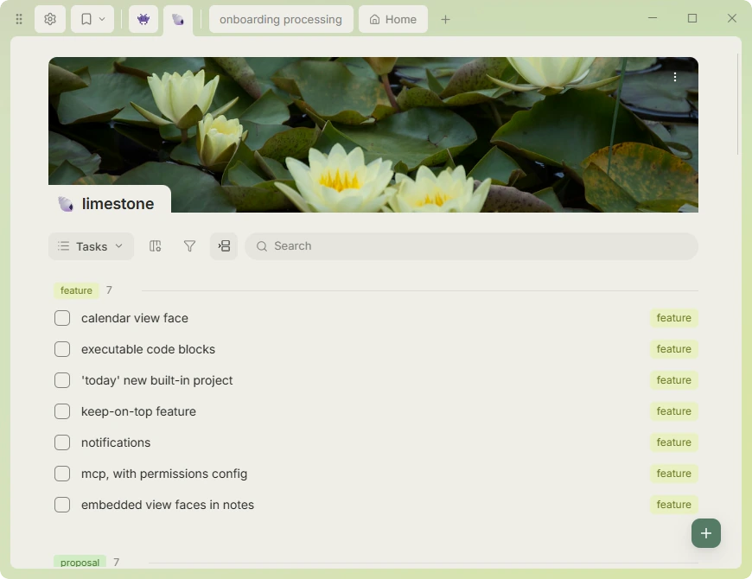Screen dimensions: 752x579
Task: Collapse the feature group header tag
Action: [x=76, y=290]
